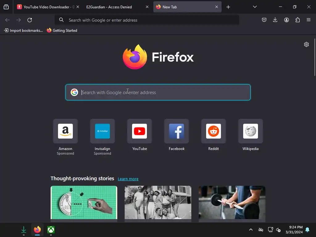Open the coin and dollar story thumbnail
The image size is (316, 237).
pyautogui.click(x=84, y=202)
